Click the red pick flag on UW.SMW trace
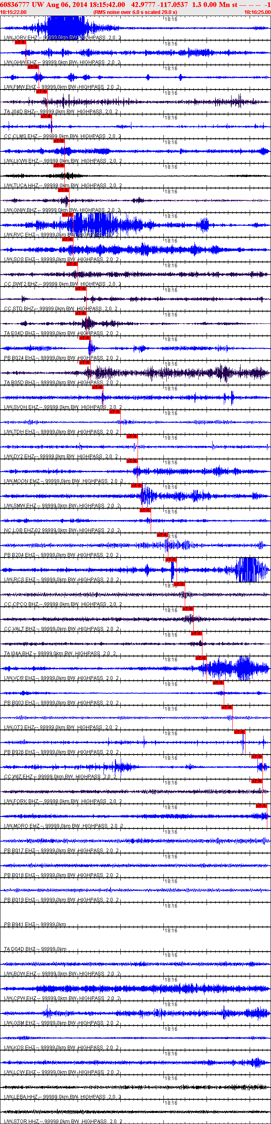The height and width of the screenshot is (1124, 271). pyautogui.click(x=137, y=486)
